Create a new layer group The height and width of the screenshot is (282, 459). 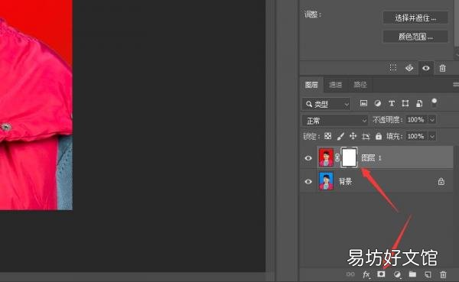(412, 274)
